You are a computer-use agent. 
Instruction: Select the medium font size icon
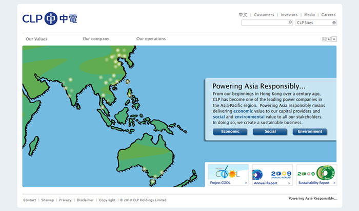pos(329,39)
